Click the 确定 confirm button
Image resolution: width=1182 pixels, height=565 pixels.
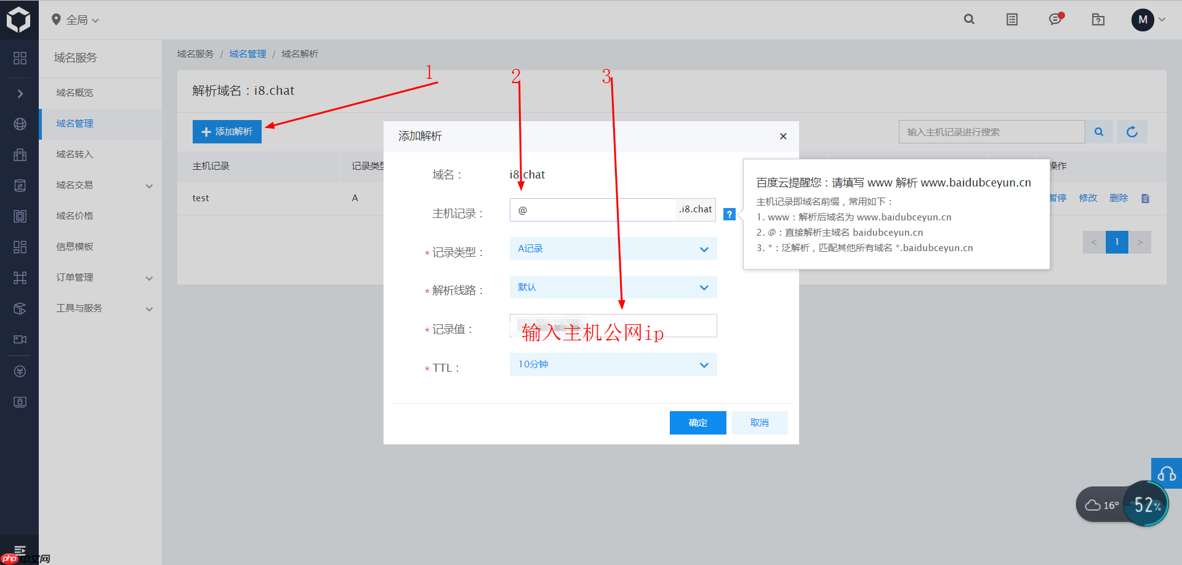pos(698,422)
